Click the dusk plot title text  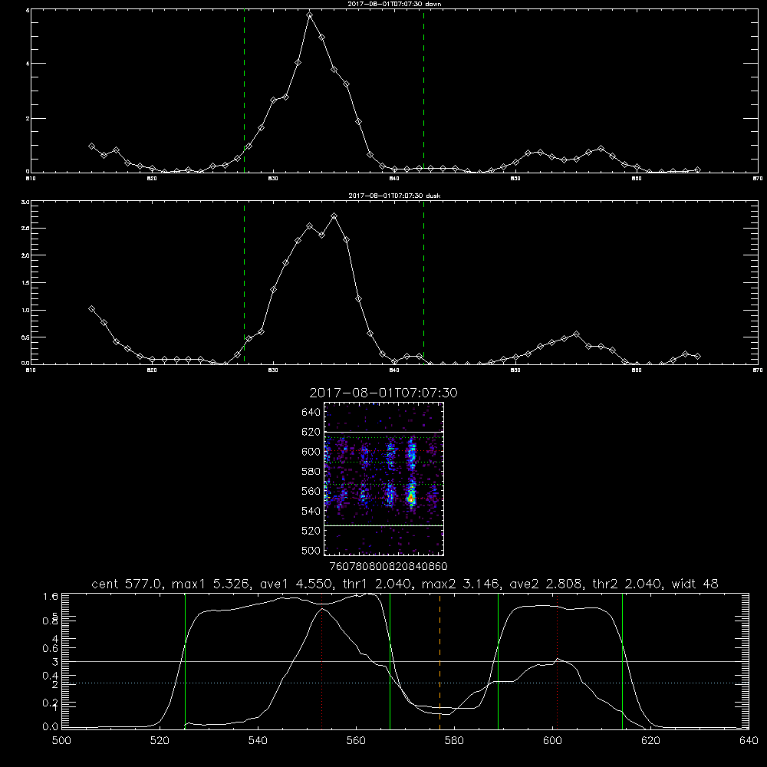click(x=394, y=195)
